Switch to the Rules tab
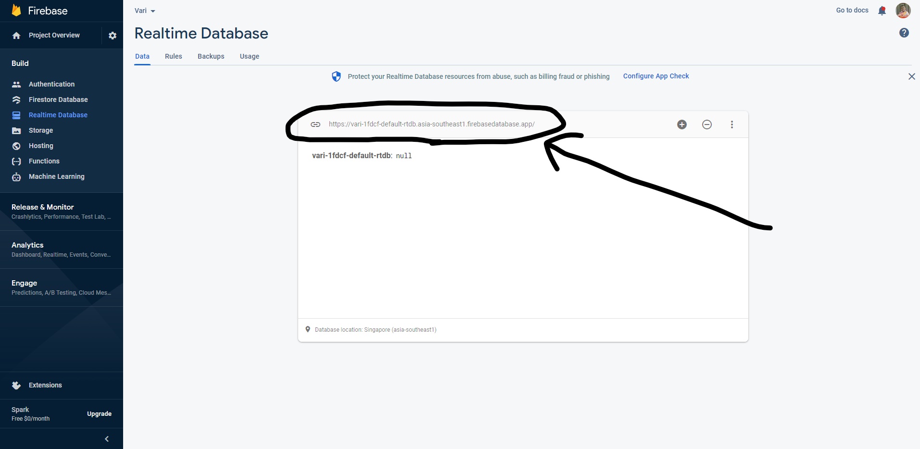Viewport: 920px width, 449px height. coord(174,56)
